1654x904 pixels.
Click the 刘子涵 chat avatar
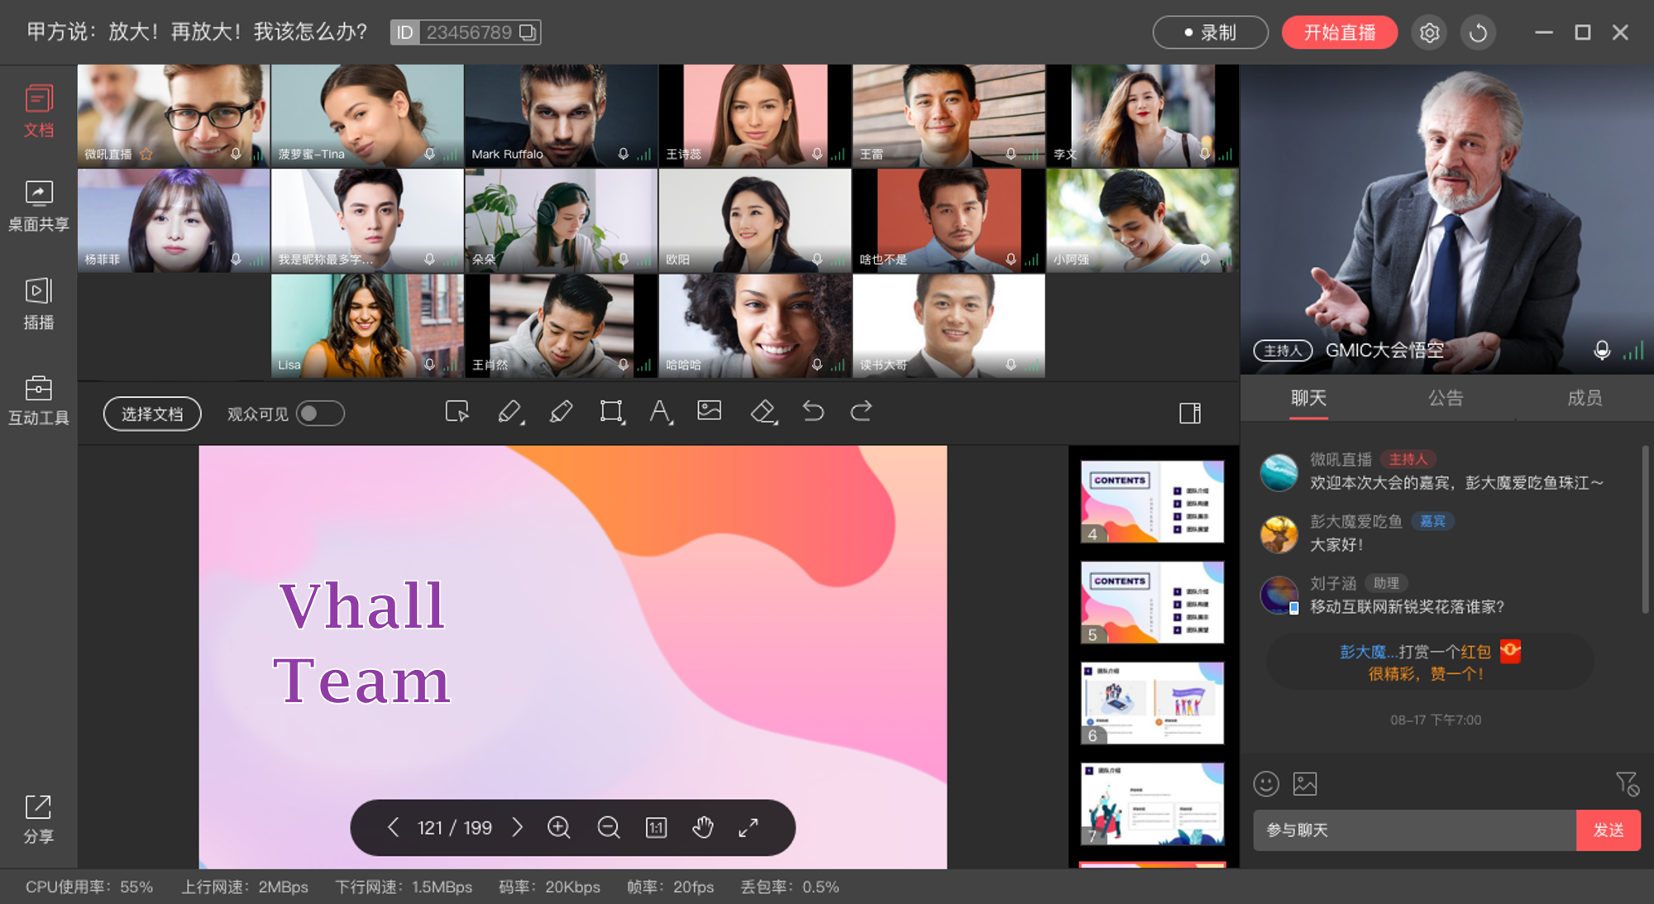(1279, 595)
